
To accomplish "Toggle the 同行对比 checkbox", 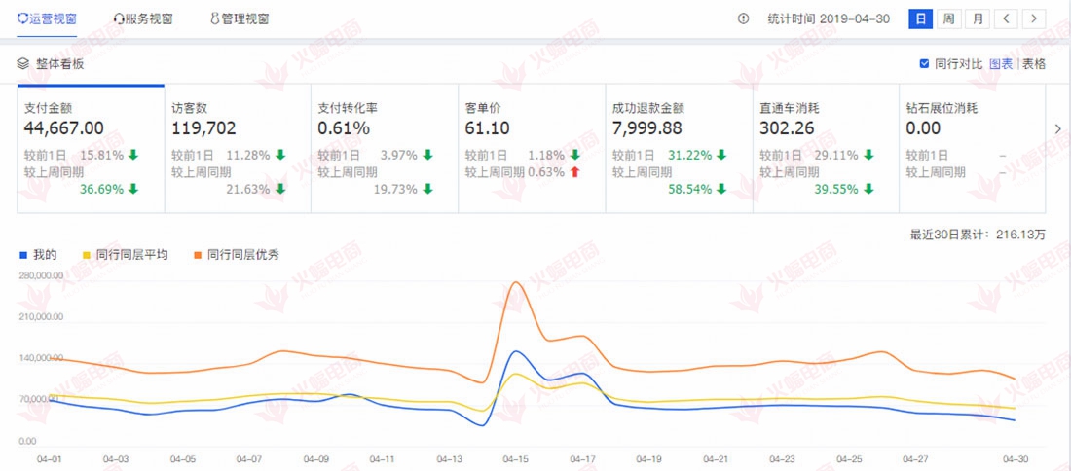I will (x=924, y=64).
